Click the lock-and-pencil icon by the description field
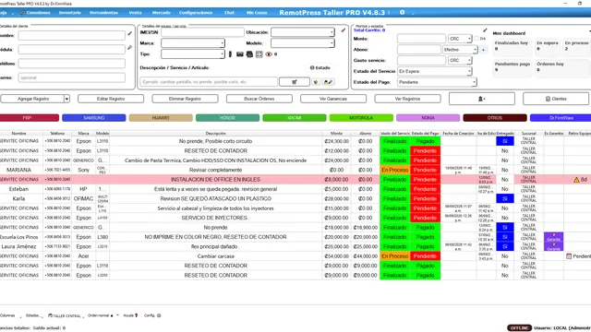This screenshot has width=591, height=332. (328, 82)
